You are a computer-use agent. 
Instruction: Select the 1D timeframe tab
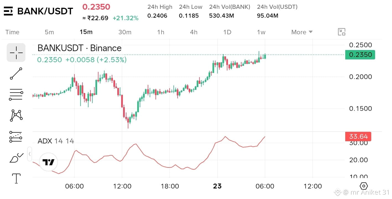227,32
